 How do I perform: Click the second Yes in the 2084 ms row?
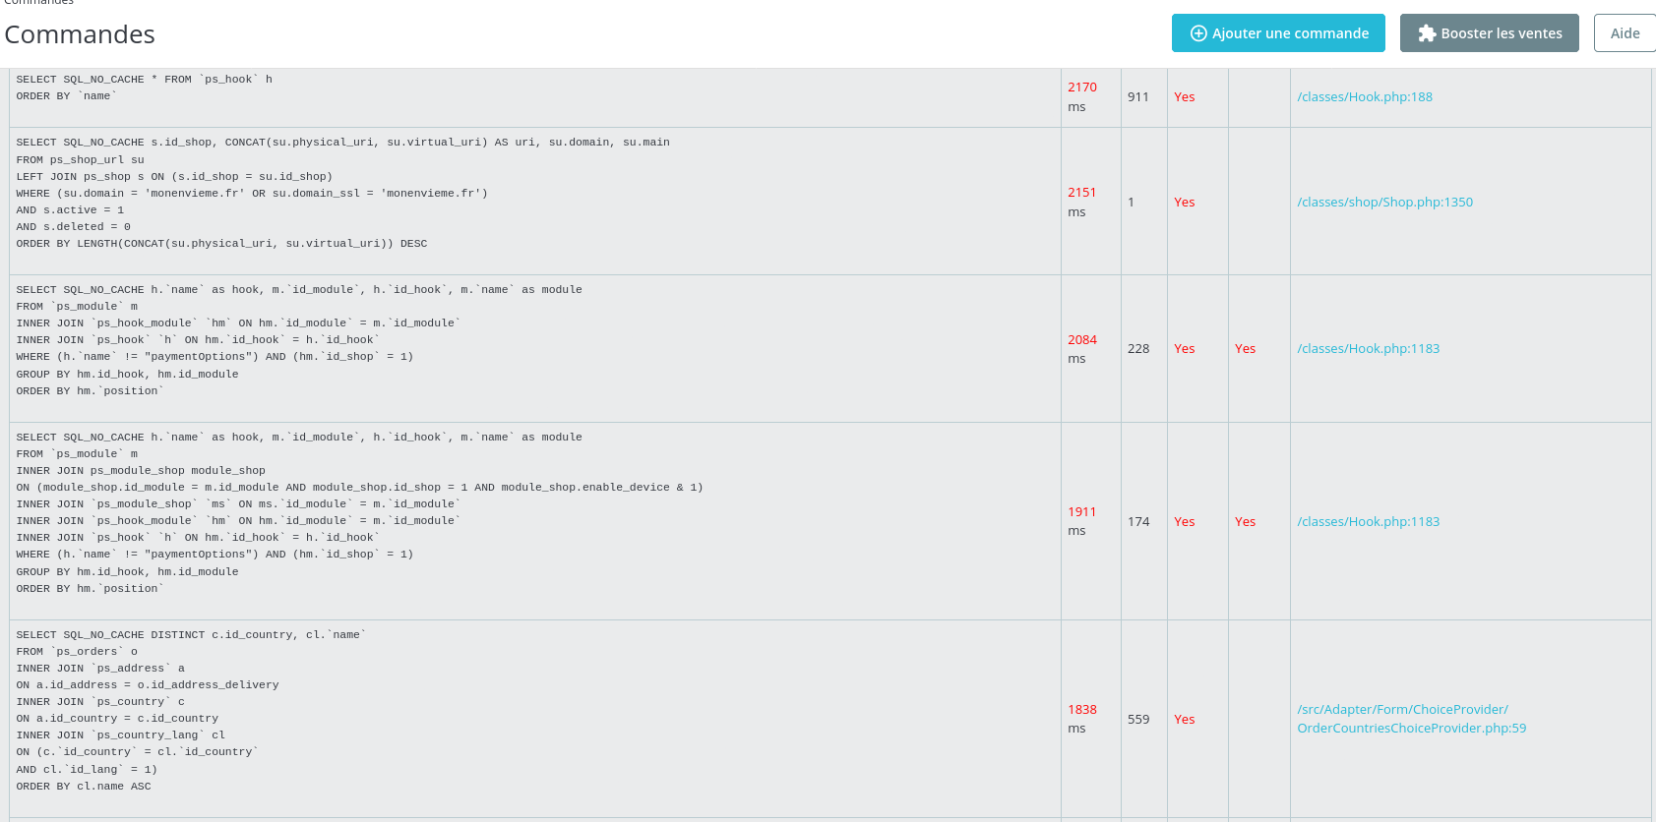(x=1245, y=348)
